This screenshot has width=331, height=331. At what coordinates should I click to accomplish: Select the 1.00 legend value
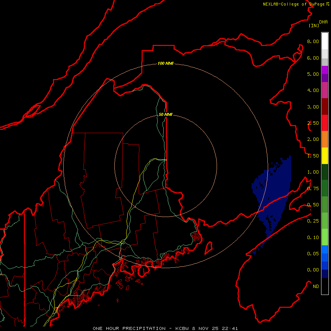click(313, 172)
